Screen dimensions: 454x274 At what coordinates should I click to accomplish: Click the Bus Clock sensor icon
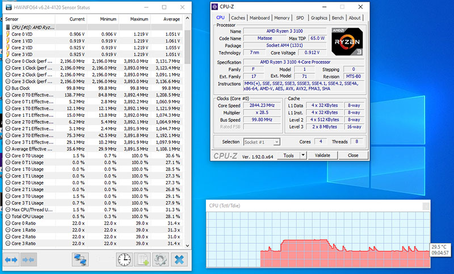(8, 88)
